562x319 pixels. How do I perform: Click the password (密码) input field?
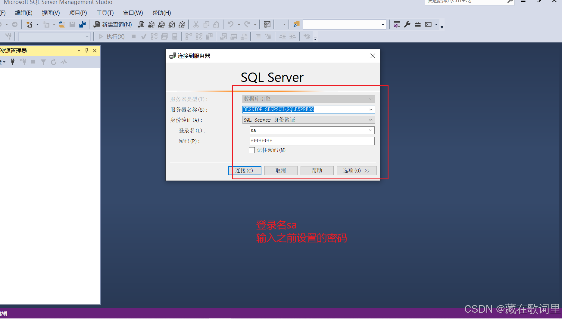(x=312, y=141)
